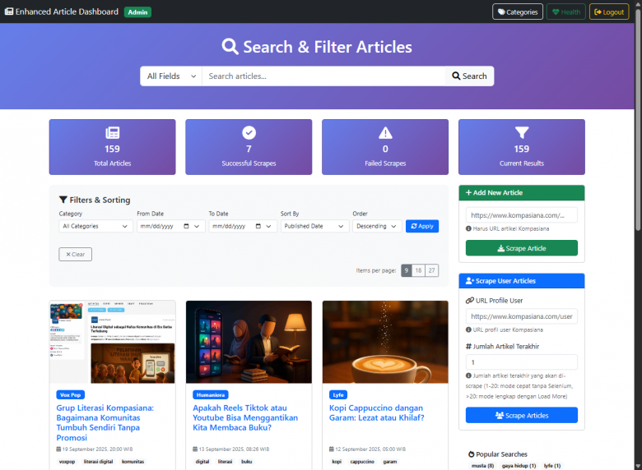Image resolution: width=642 pixels, height=470 pixels.
Task: Open calendar picker in To Date field
Action: click(258, 226)
